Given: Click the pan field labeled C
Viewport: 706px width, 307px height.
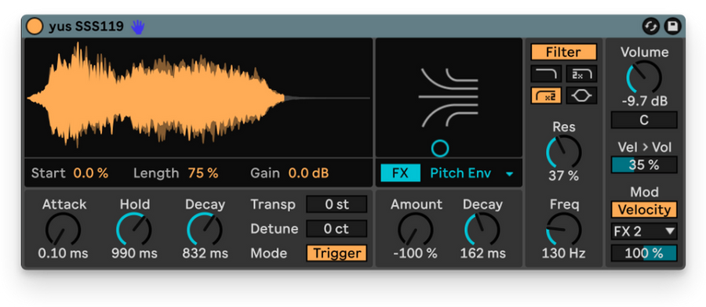Looking at the screenshot, I should point(644,120).
